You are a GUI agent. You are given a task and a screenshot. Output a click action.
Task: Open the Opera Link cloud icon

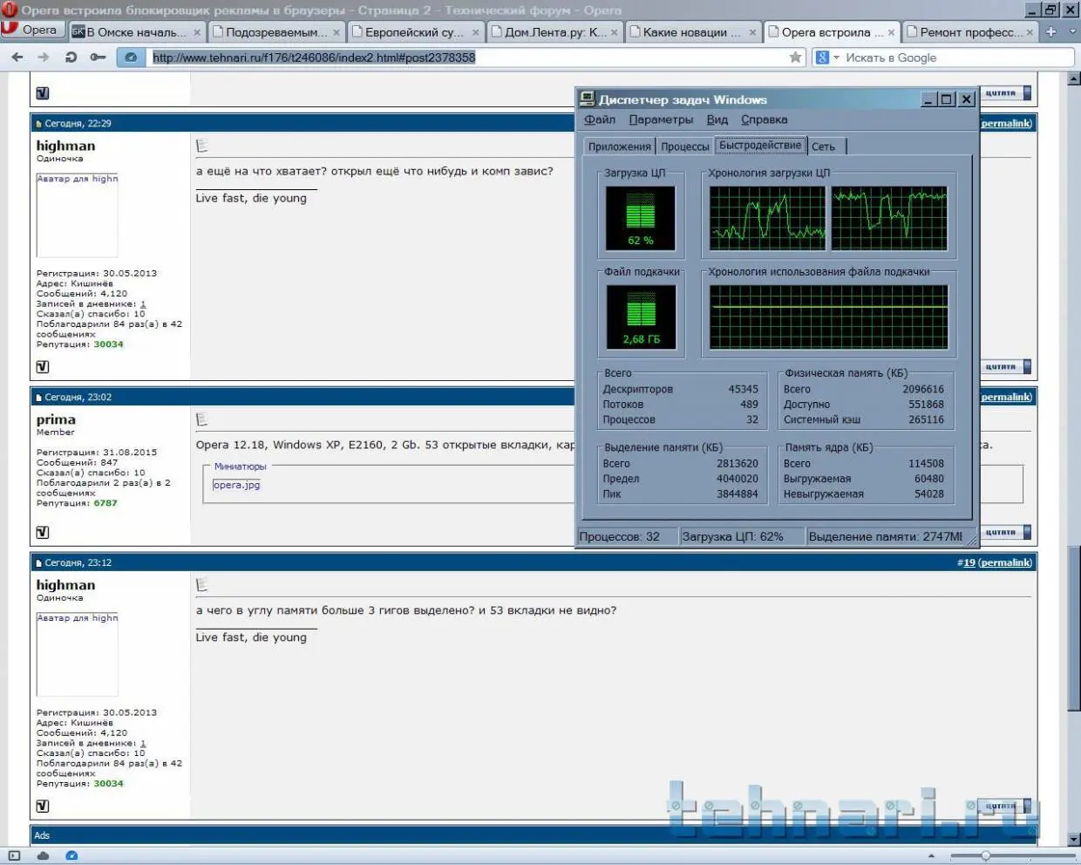click(x=43, y=855)
